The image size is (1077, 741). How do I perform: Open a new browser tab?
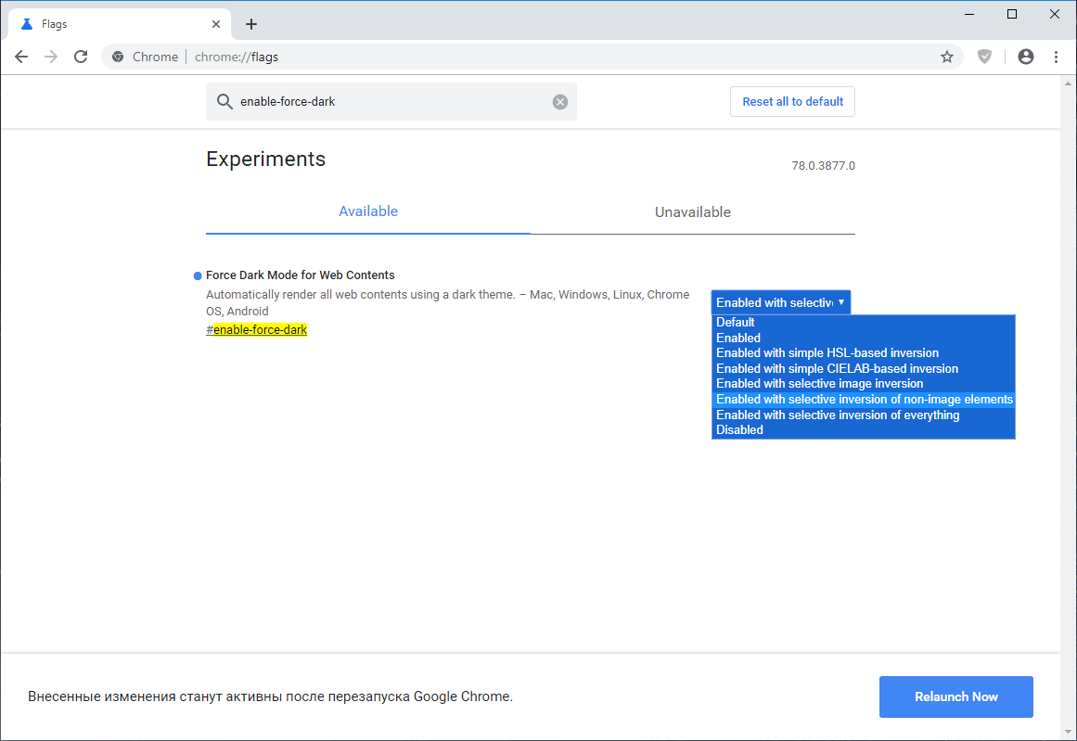point(251,23)
